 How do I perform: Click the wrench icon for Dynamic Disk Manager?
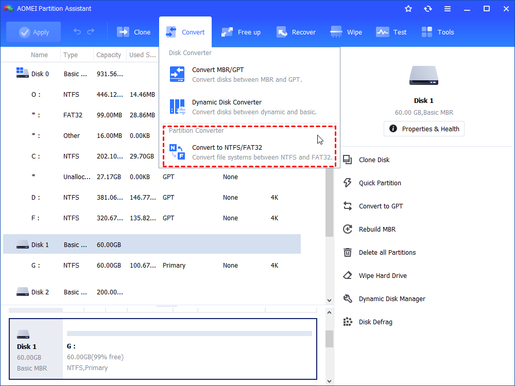click(x=348, y=299)
